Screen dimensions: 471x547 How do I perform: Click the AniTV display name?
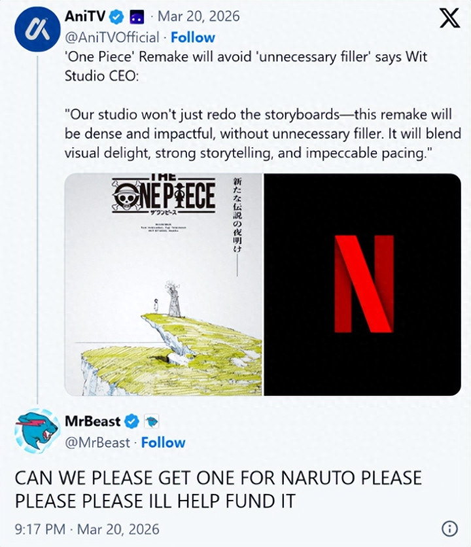[x=85, y=16]
